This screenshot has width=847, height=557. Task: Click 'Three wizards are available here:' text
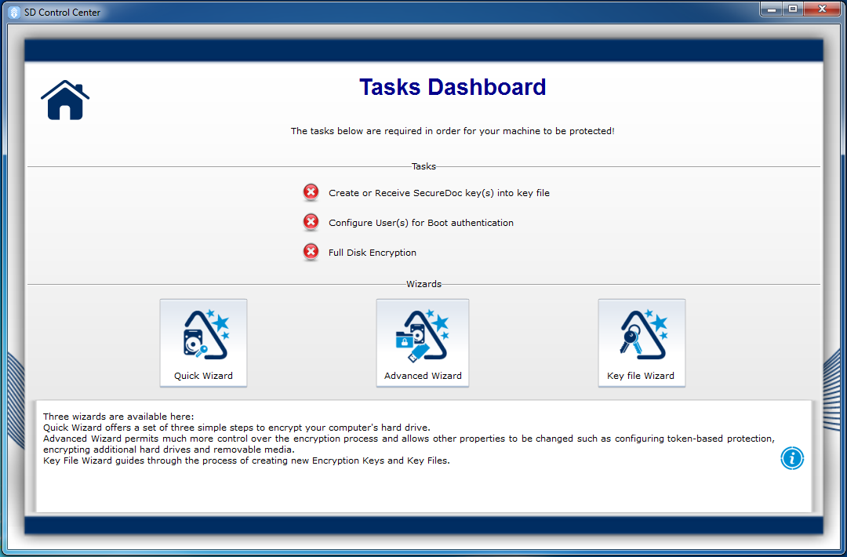[x=118, y=417]
